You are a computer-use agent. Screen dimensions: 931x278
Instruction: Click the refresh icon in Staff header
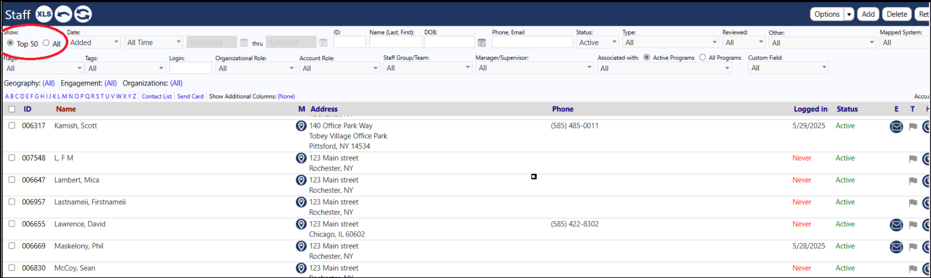[x=83, y=14]
